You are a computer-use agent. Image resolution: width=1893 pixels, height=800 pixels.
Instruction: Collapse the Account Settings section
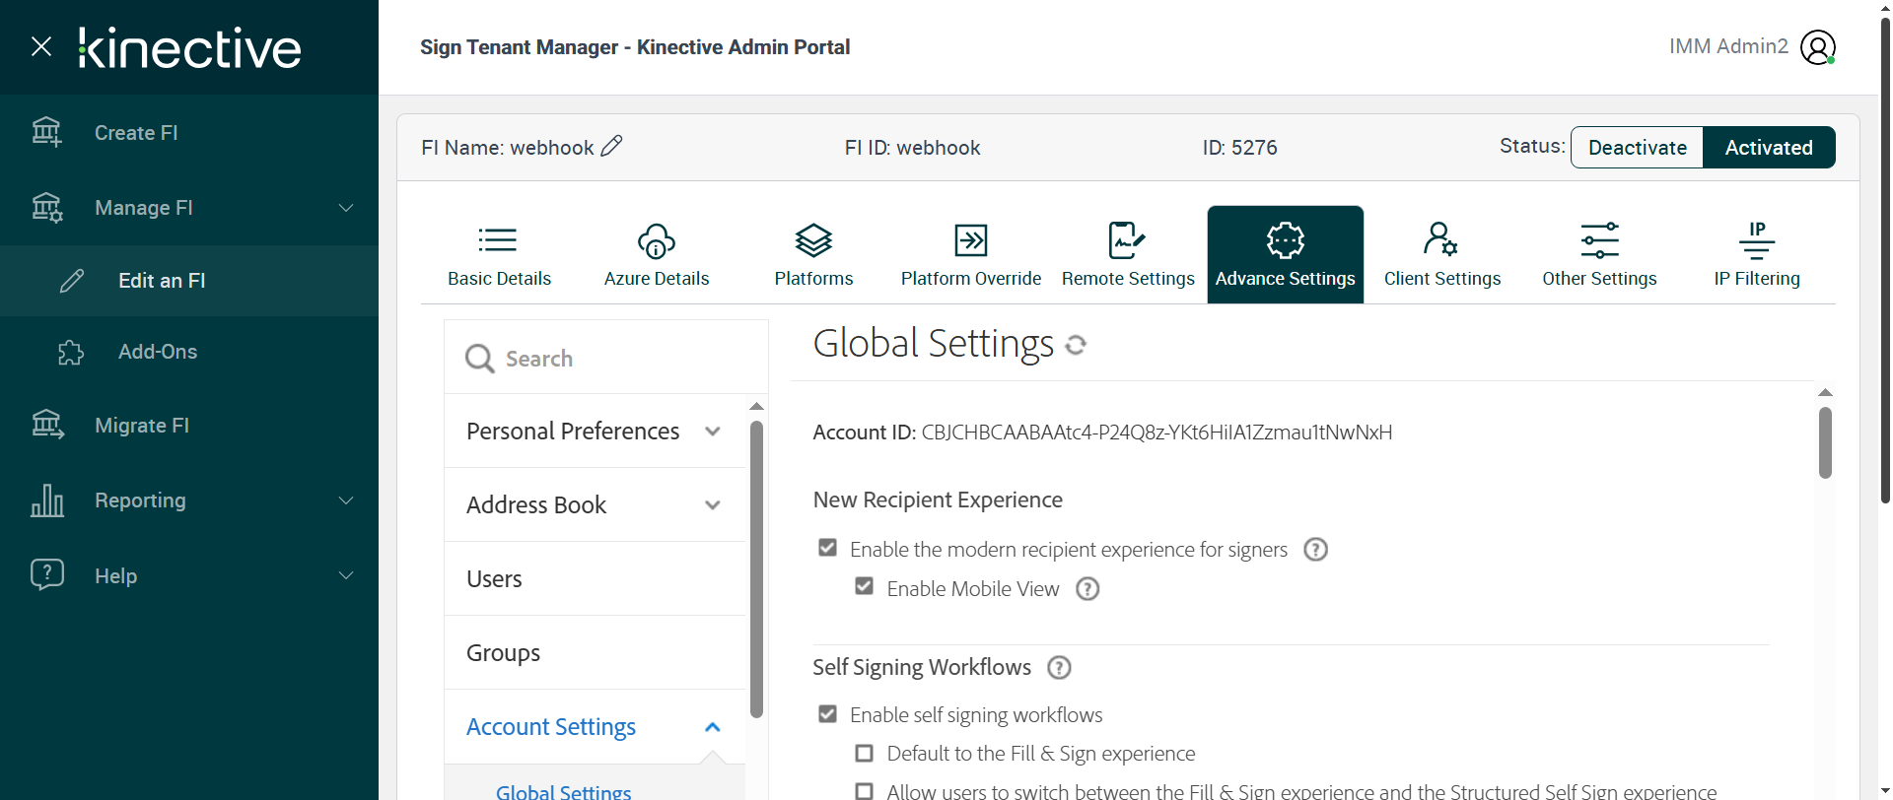point(712,727)
